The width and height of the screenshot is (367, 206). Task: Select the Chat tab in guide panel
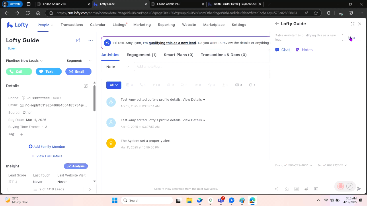[282, 50]
